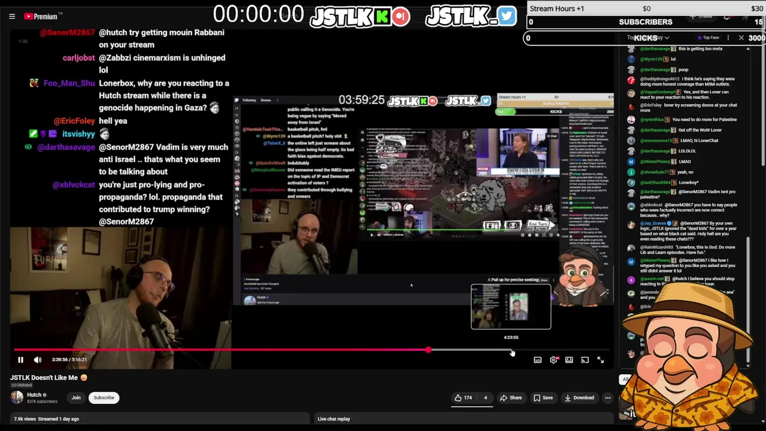
Task: Subscribe to the Hutch channel
Action: [x=104, y=397]
